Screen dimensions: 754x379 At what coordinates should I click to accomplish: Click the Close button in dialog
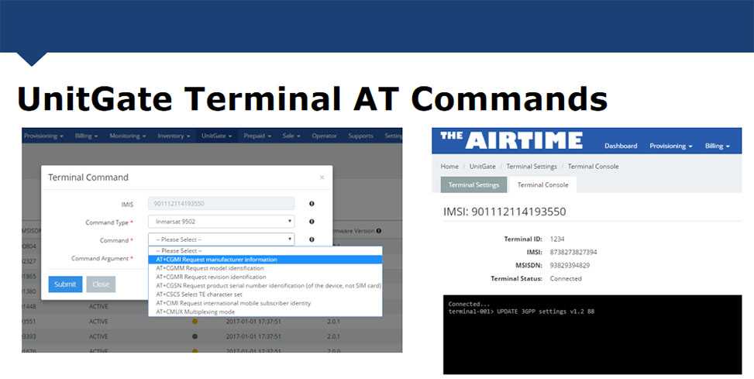point(101,284)
